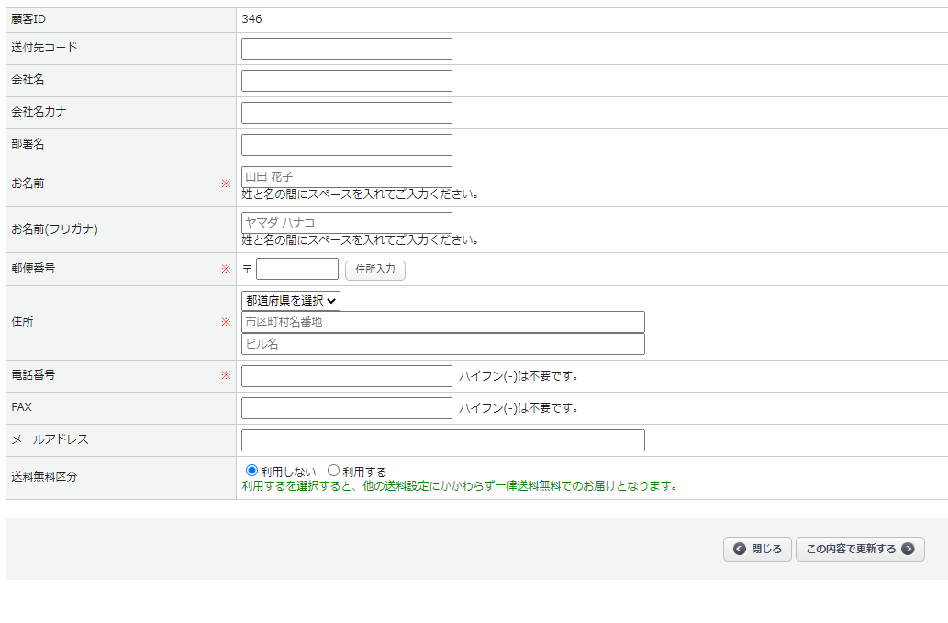Click the 会社名 text field
Screen dimensions: 948x623
coord(347,81)
